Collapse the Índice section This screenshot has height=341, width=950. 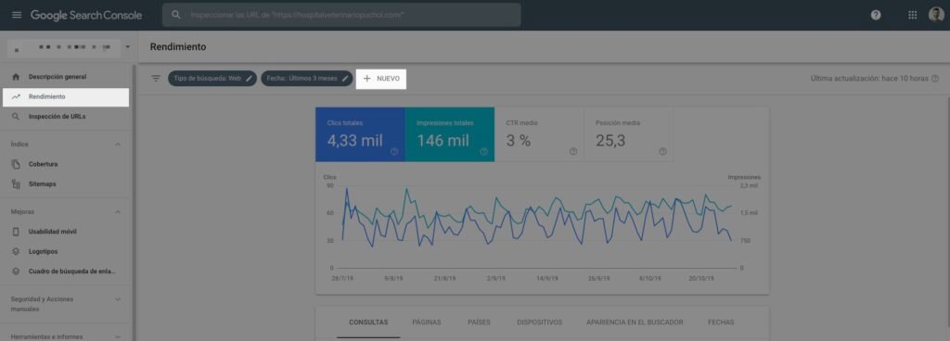pos(118,145)
